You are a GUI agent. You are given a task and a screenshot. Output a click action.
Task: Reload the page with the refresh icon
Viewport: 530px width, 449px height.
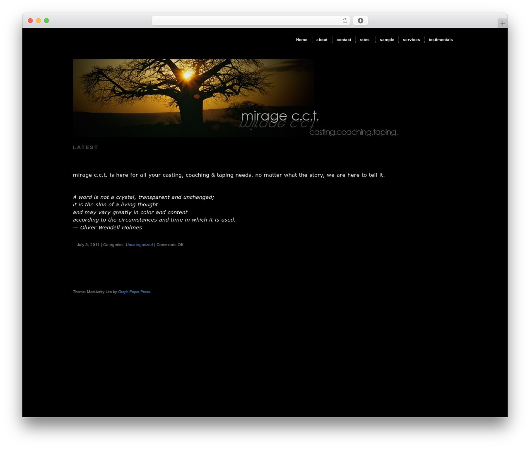tap(344, 21)
